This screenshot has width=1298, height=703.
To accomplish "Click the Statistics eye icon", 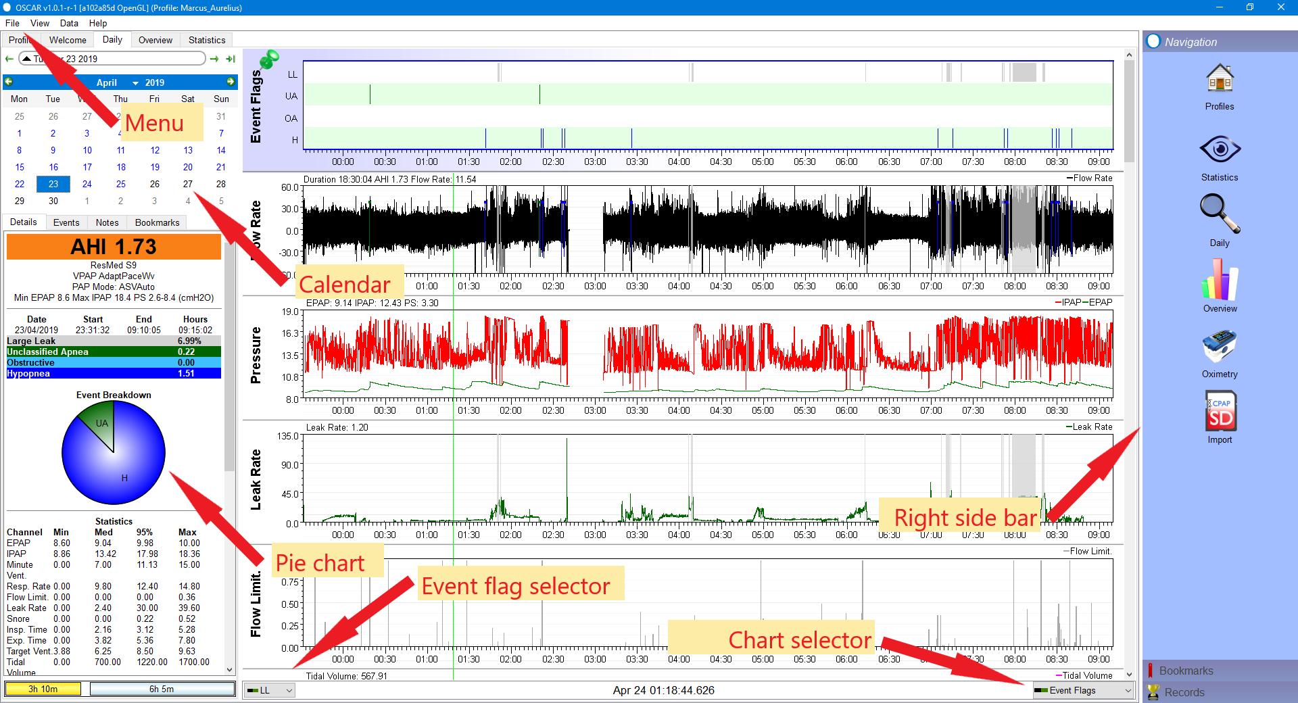I will pyautogui.click(x=1220, y=150).
